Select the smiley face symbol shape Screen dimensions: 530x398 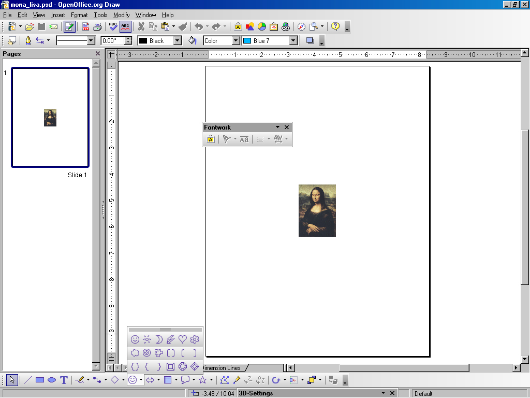[135, 339]
